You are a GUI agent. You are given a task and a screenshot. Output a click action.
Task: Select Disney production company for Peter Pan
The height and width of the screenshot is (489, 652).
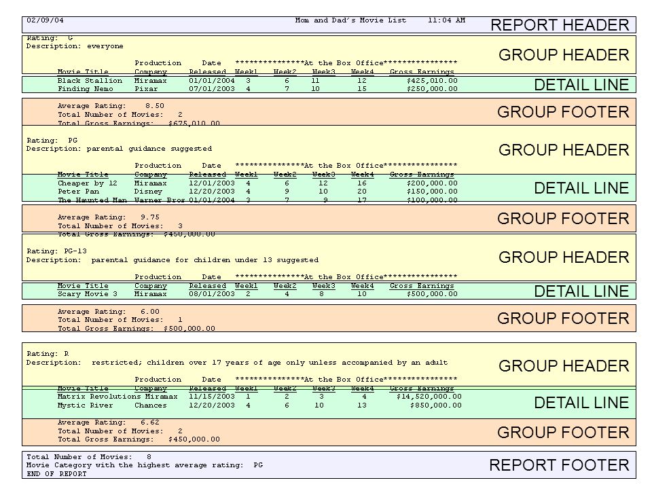[148, 192]
